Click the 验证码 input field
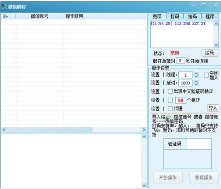The height and width of the screenshot is (189, 221). point(199,144)
